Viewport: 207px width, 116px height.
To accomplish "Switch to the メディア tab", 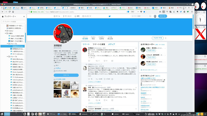I will [112, 44].
